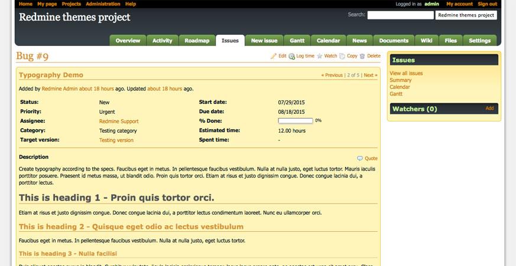Go to the Next issue
The width and height of the screenshot is (516, 266).
371,75
